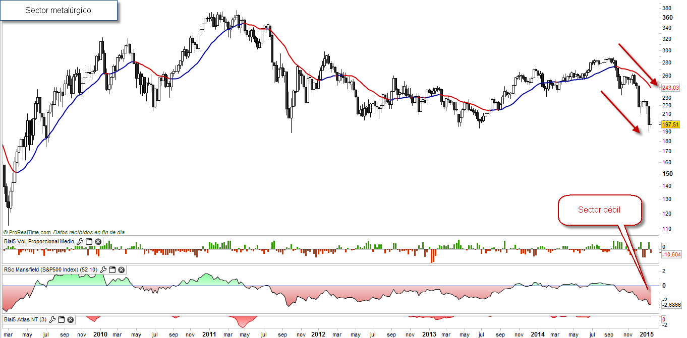Click the 2014 year label on time axis
The height and width of the screenshot is (338, 687).
538,334
